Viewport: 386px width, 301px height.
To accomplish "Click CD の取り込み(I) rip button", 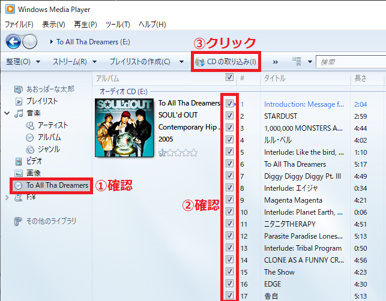I will (226, 62).
